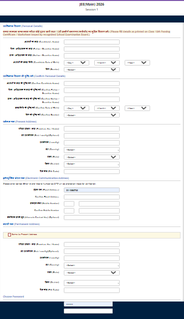This screenshot has height=319, width=184.
Task: Focus the Father / Guardian Name field in Personal Details
Action: 92,49
